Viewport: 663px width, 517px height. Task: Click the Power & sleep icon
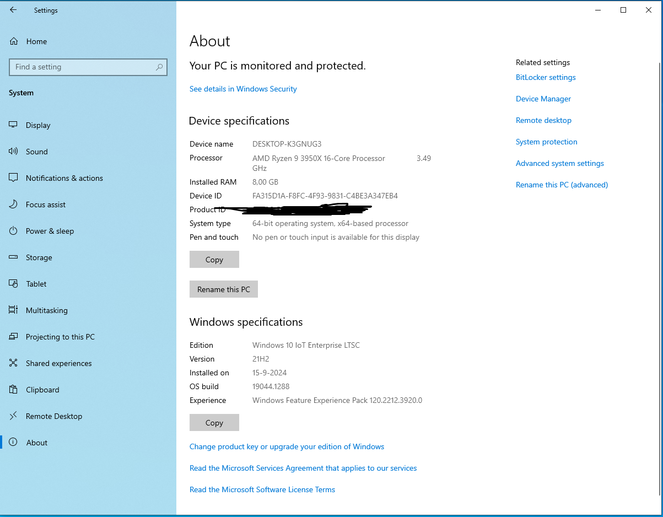coord(14,231)
